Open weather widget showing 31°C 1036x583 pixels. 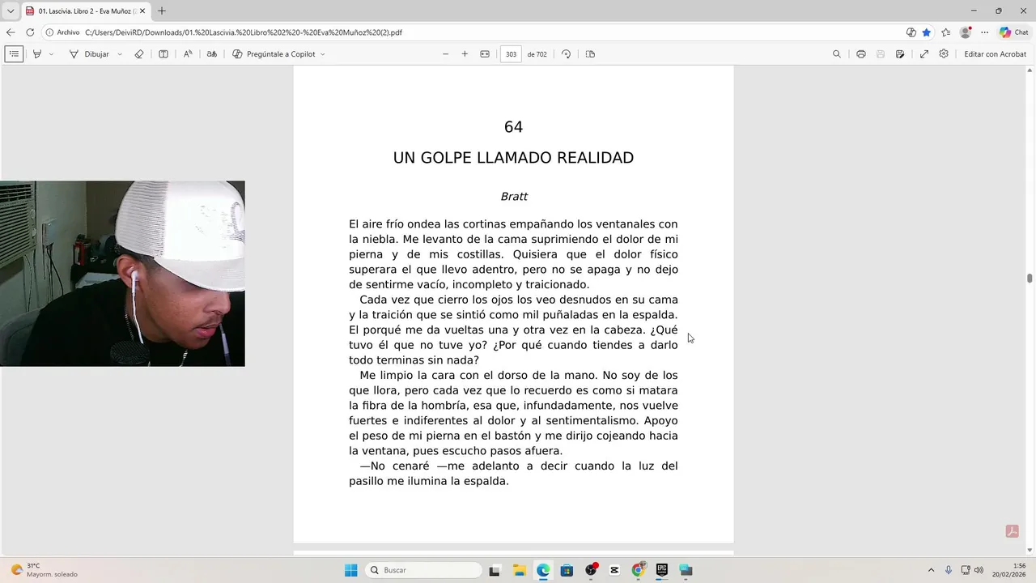pos(45,570)
